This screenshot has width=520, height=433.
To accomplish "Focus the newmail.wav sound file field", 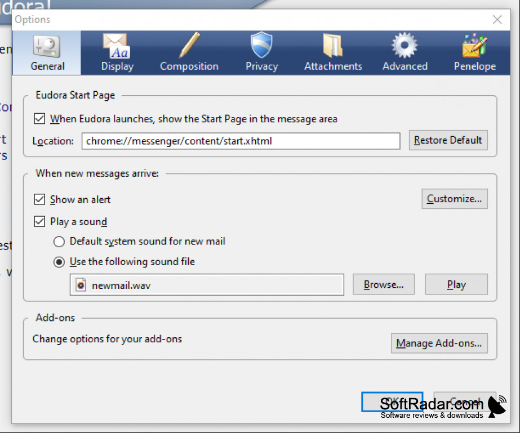I will click(207, 285).
